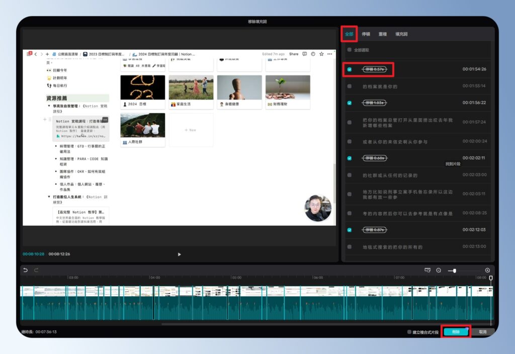Check the 全部選取 select-all checkbox
This screenshot has width=515, height=354.
[x=350, y=50]
